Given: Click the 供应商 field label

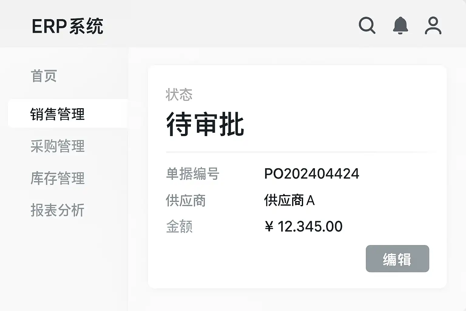Looking at the screenshot, I should point(186,200).
